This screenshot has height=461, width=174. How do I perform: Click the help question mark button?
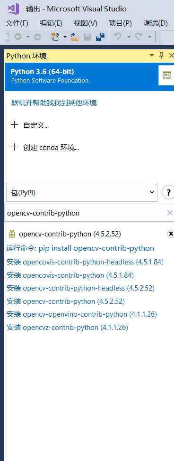pyautogui.click(x=168, y=193)
